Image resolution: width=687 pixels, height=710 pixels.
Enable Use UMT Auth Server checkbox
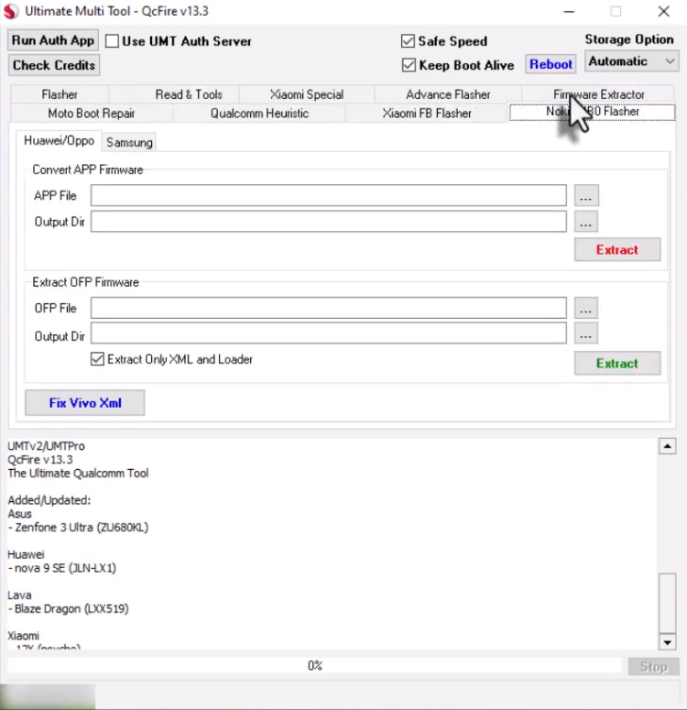112,41
